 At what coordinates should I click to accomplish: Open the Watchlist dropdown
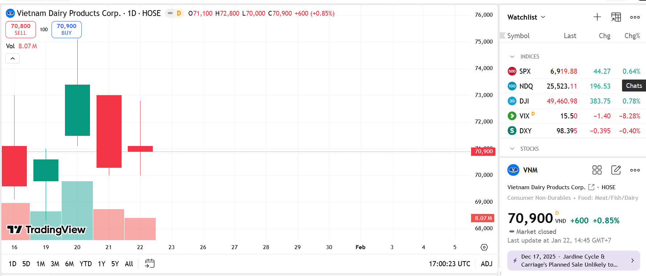tap(526, 17)
